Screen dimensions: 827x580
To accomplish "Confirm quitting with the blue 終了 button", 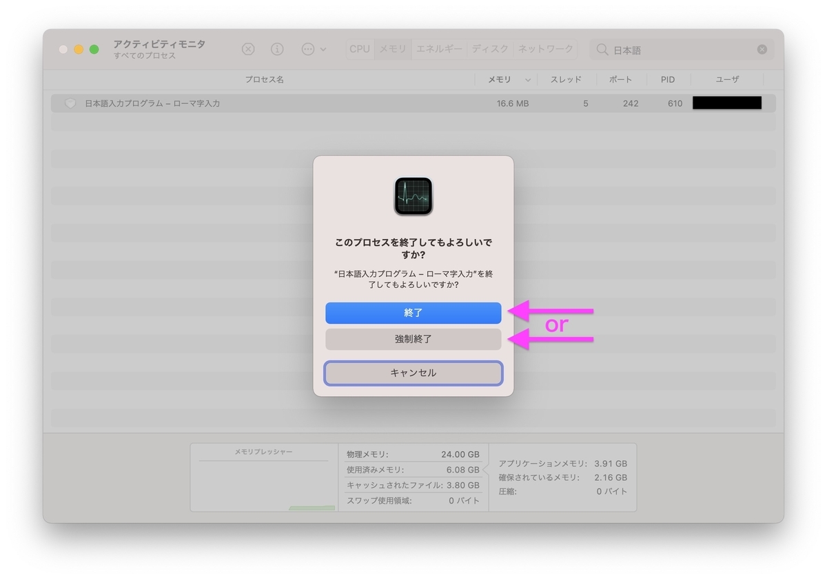I will 413,313.
